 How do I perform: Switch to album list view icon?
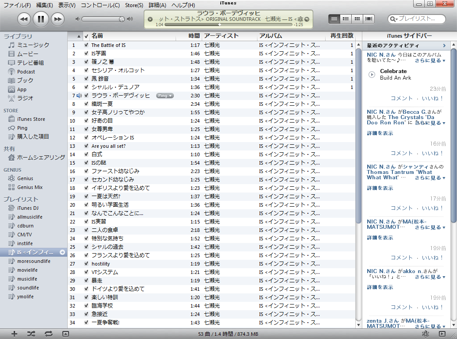click(346, 19)
